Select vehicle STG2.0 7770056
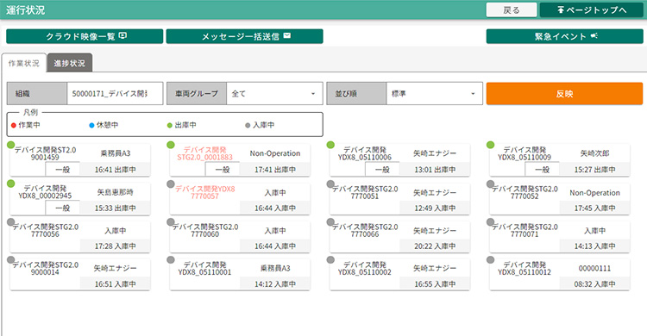This screenshot has width=647, height=336. [x=45, y=230]
